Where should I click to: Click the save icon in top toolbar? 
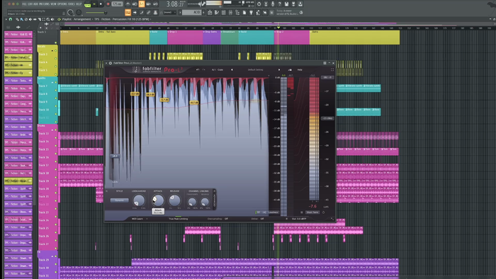286,4
